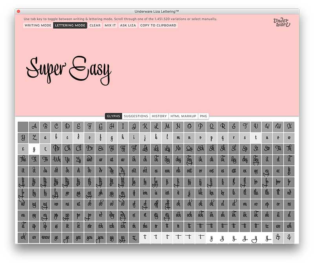Select the empty first glyph cell

[23, 127]
